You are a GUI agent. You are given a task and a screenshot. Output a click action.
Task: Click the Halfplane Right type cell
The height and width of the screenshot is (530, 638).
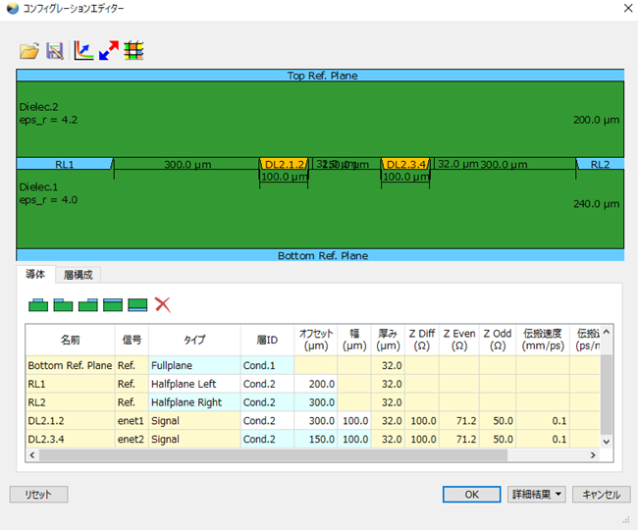click(194, 402)
